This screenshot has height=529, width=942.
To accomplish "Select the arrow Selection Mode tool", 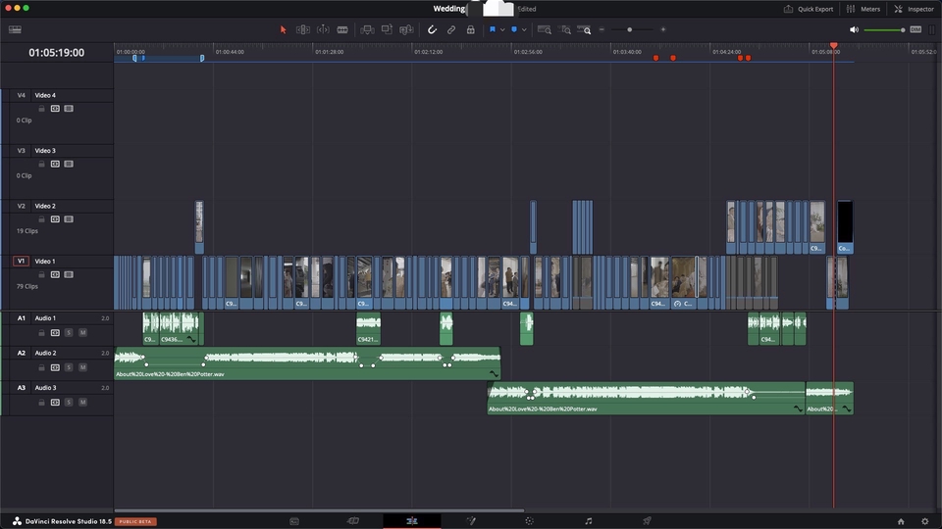I will click(x=283, y=29).
